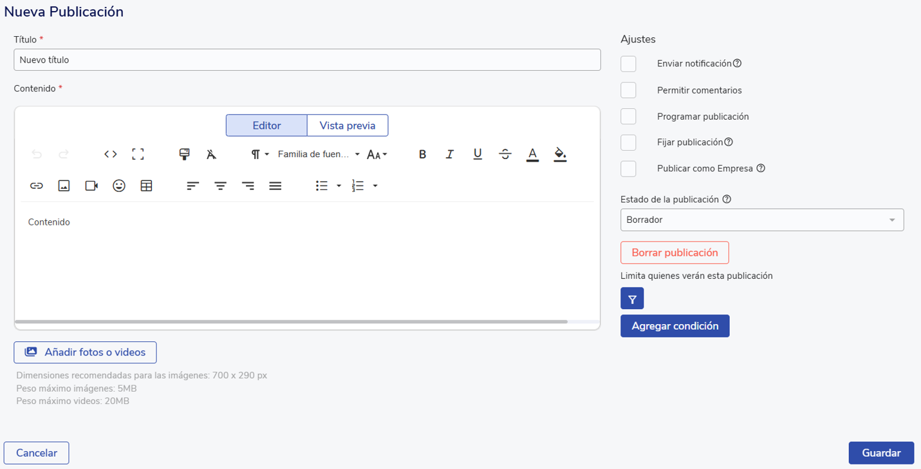Enable the Enviar notificación checkbox
This screenshot has height=469, width=921.
tap(628, 64)
